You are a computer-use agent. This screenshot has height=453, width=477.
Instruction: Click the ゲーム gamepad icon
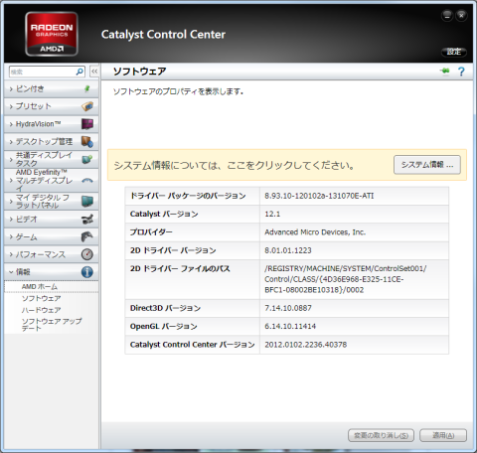87,236
